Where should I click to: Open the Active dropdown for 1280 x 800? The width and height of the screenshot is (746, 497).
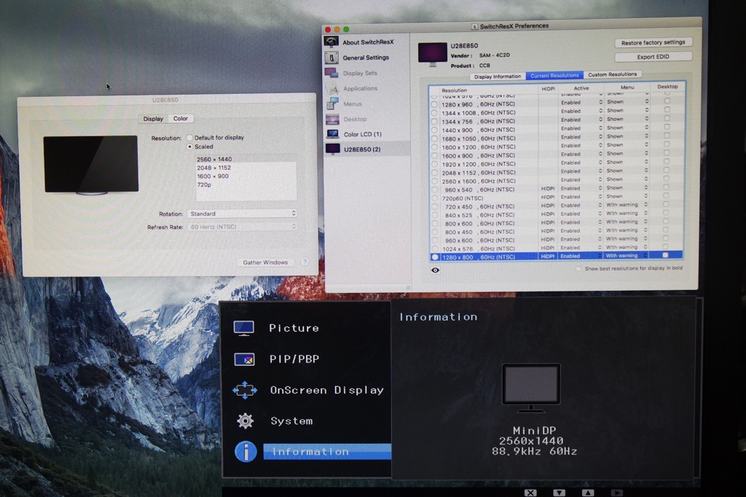581,256
